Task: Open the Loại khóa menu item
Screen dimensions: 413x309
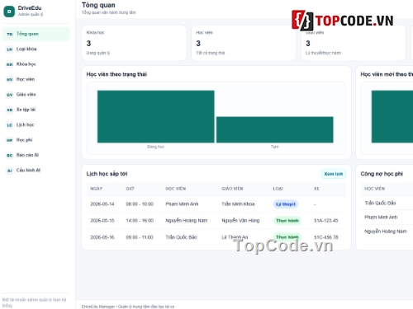Action: coord(36,49)
